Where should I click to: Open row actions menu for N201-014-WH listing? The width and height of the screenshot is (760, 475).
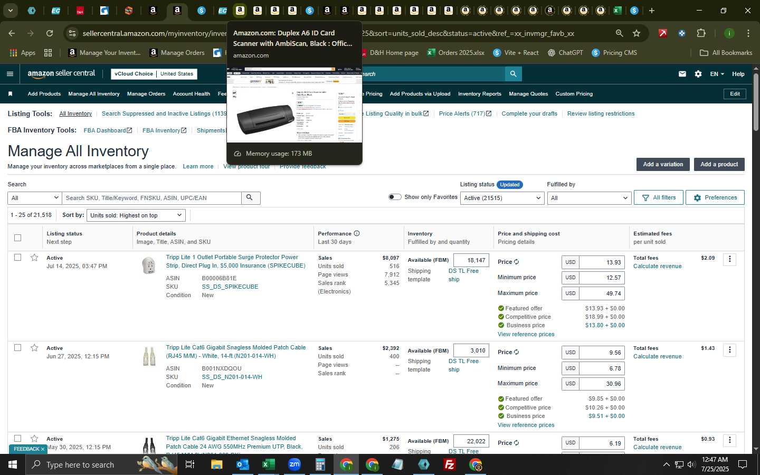[730, 350]
